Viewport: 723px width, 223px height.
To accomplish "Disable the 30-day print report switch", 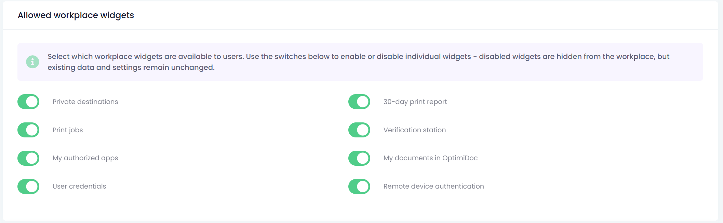I will coord(359,102).
